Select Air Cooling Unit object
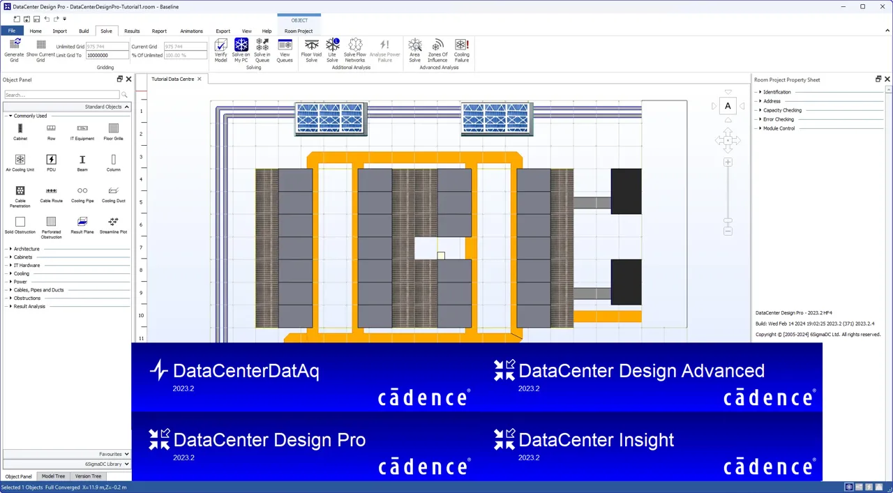This screenshot has height=493, width=893. [x=20, y=164]
